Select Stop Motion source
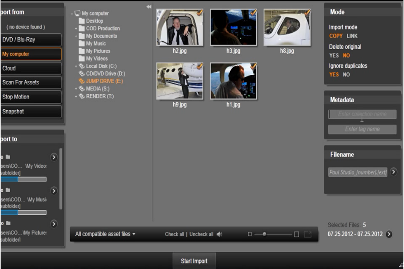The width and height of the screenshot is (404, 269). click(x=31, y=97)
